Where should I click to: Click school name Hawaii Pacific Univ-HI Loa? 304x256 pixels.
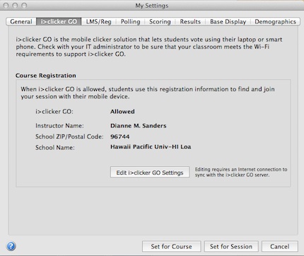click(151, 146)
